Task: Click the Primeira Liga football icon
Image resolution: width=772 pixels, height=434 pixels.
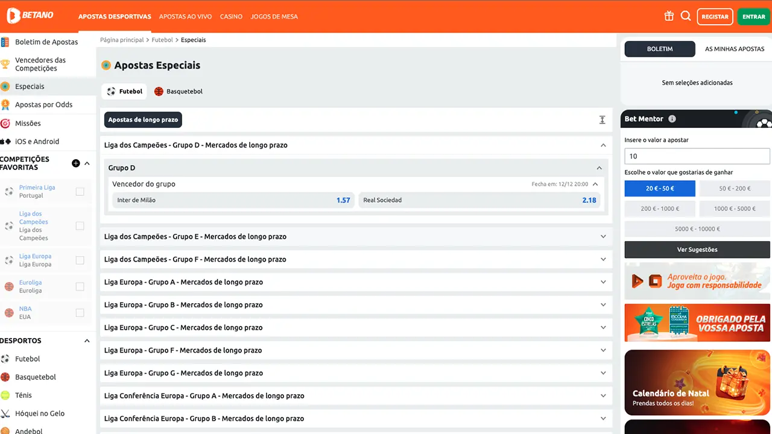Action: tap(9, 192)
